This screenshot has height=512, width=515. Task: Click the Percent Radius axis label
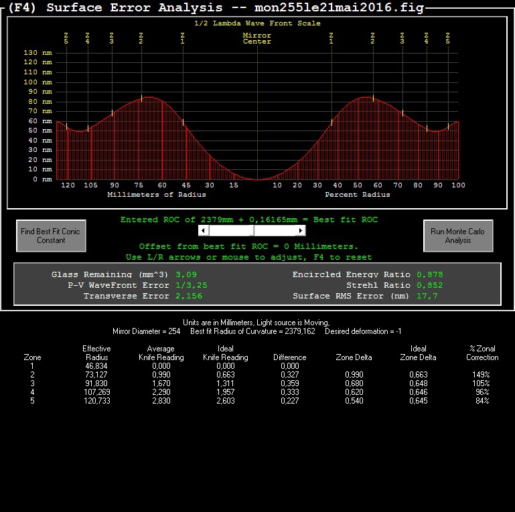point(358,195)
